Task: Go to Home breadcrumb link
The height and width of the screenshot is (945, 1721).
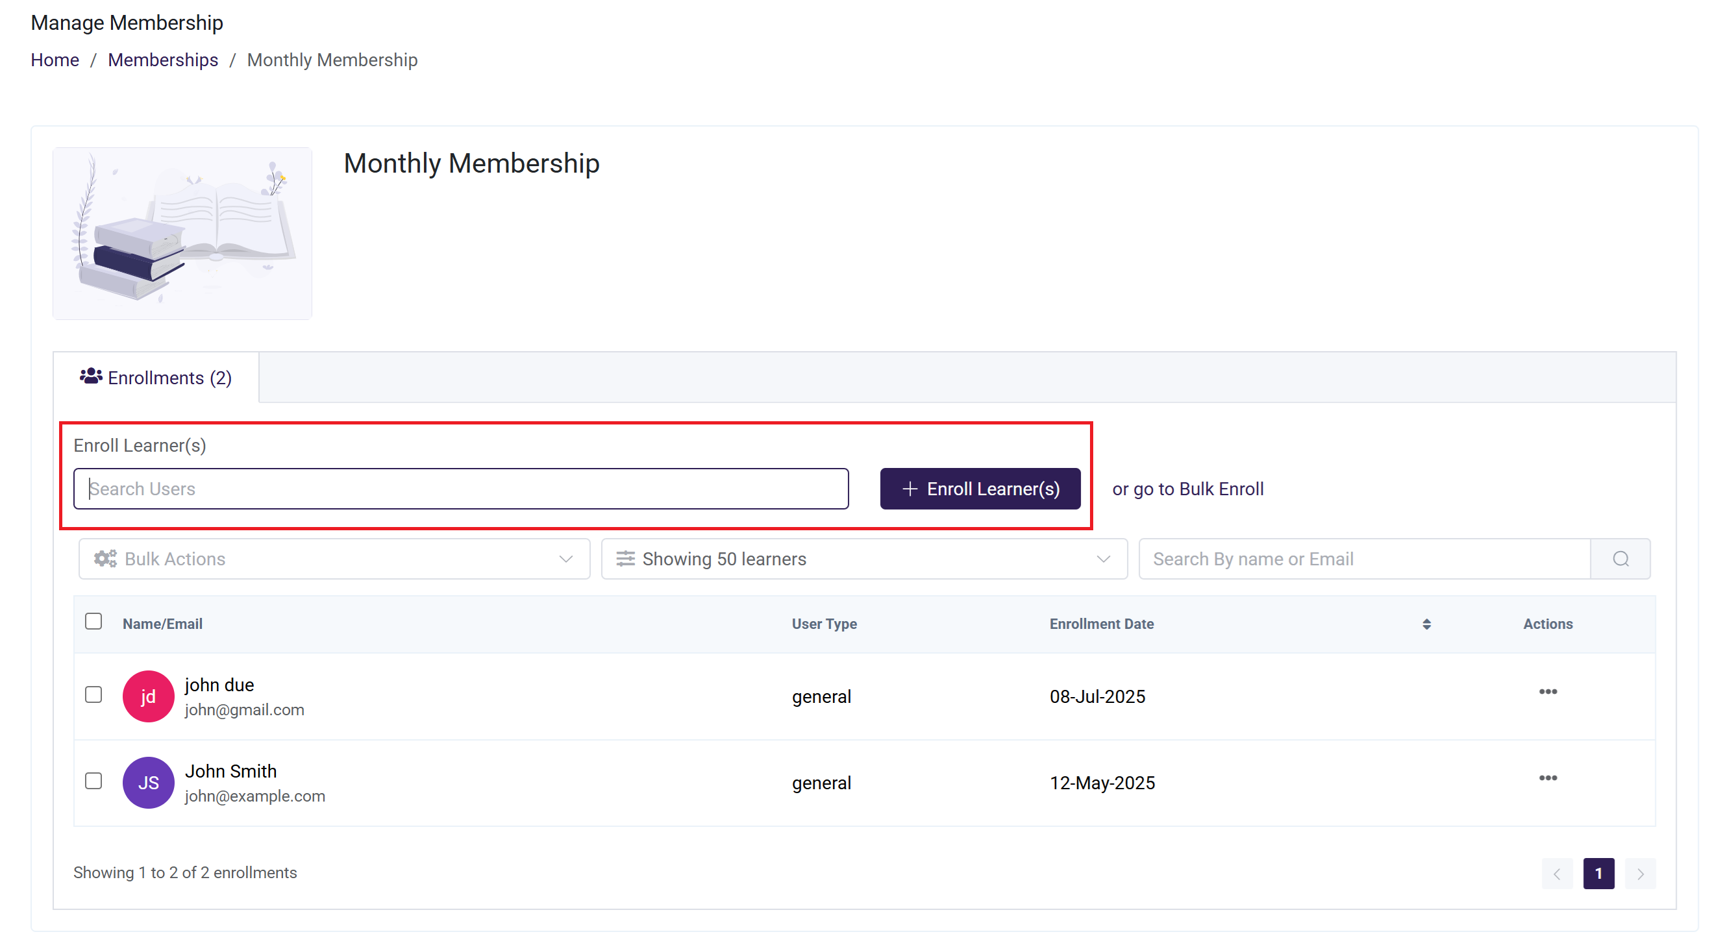Action: pos(55,60)
